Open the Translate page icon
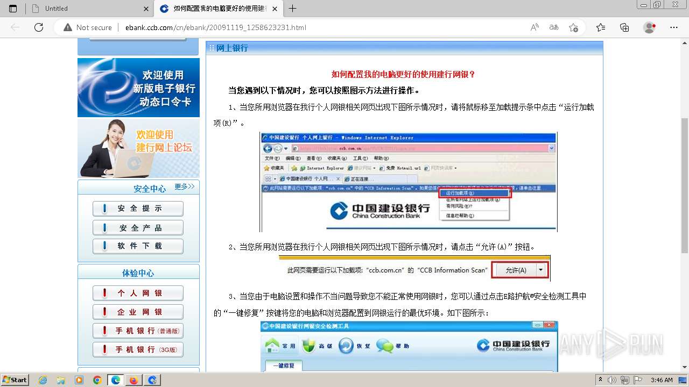Image resolution: width=689 pixels, height=387 pixels. click(x=554, y=27)
